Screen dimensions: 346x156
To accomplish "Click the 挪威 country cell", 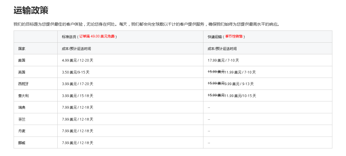I will pos(22,143).
